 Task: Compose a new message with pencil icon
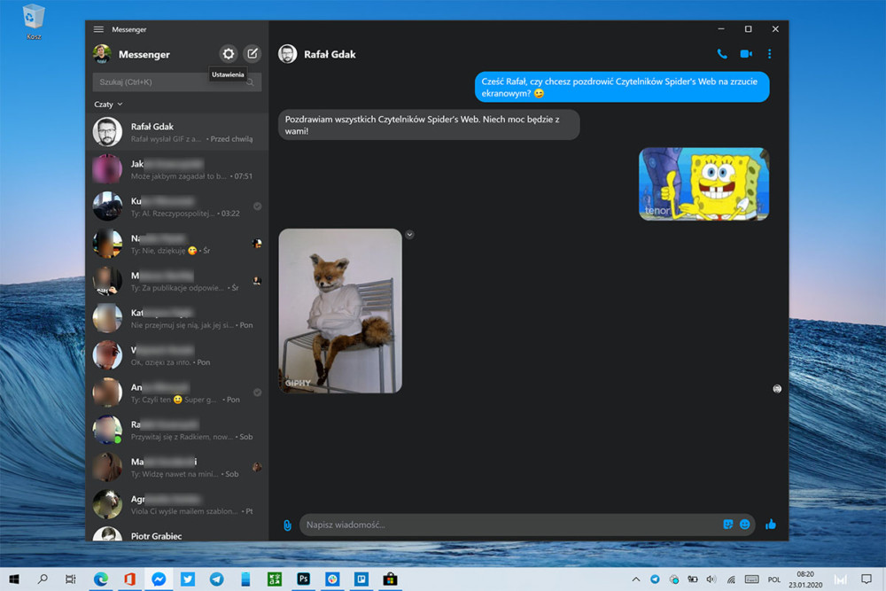pyautogui.click(x=252, y=54)
